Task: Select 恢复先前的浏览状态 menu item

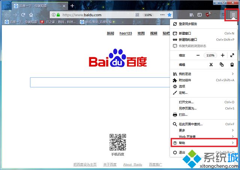Action: 204,46
